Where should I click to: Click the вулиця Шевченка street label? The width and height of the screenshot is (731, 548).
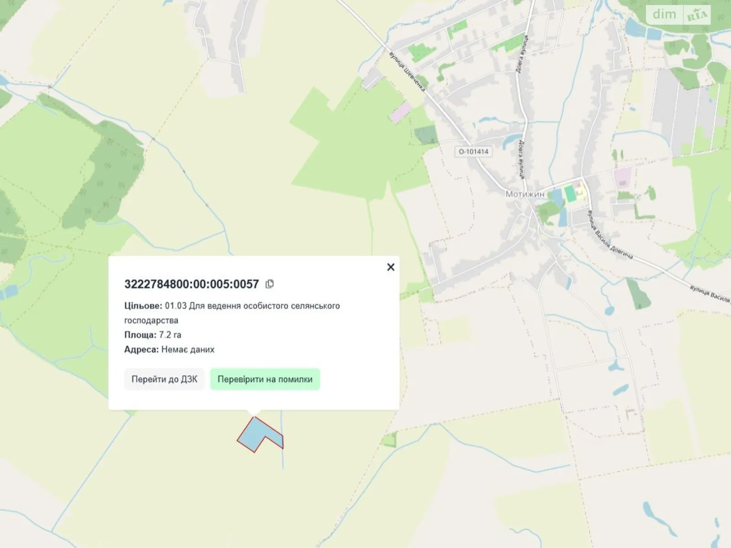[408, 71]
